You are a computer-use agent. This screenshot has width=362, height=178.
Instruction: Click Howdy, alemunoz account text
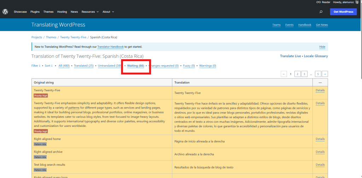coord(344,2)
